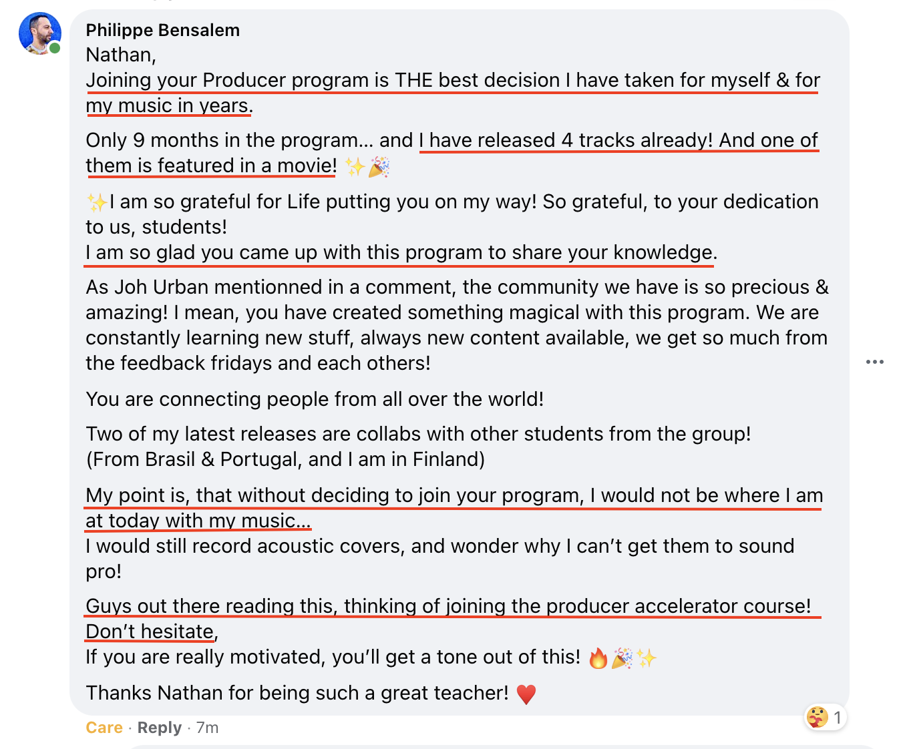Click the underlined 'Don't hesitate' text

pos(150,632)
